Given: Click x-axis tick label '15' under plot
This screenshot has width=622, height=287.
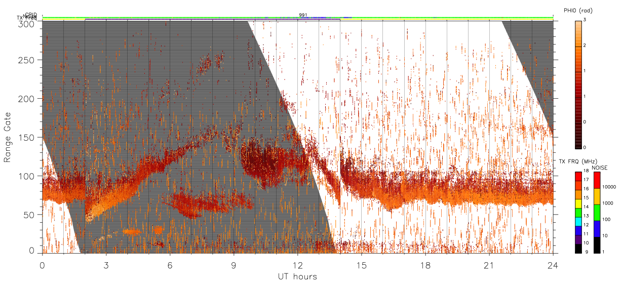Looking at the screenshot, I should tap(362, 265).
